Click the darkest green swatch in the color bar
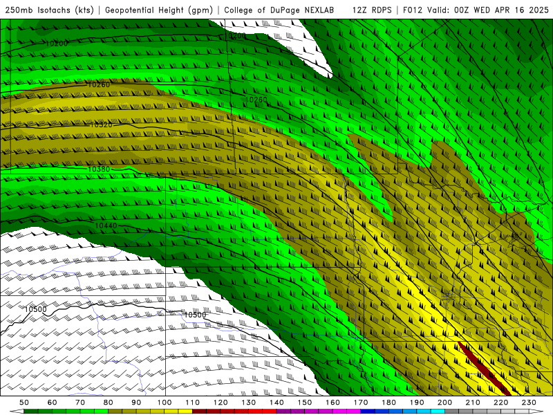Viewport: 553px width, 415px height. click(x=30, y=411)
